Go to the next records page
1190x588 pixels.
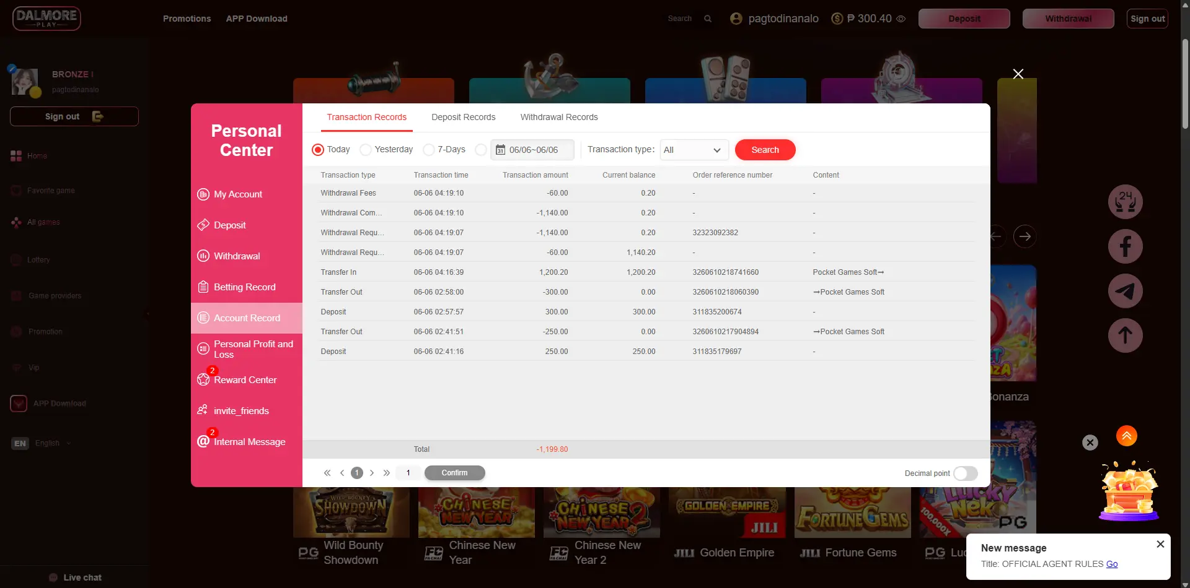point(372,473)
